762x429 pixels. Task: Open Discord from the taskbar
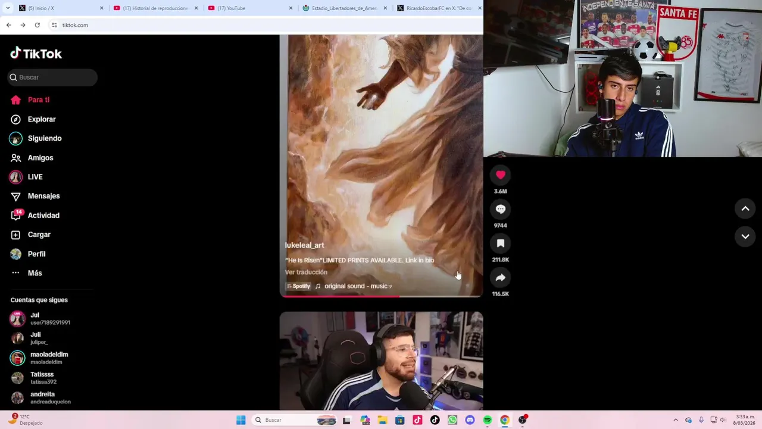click(x=470, y=420)
